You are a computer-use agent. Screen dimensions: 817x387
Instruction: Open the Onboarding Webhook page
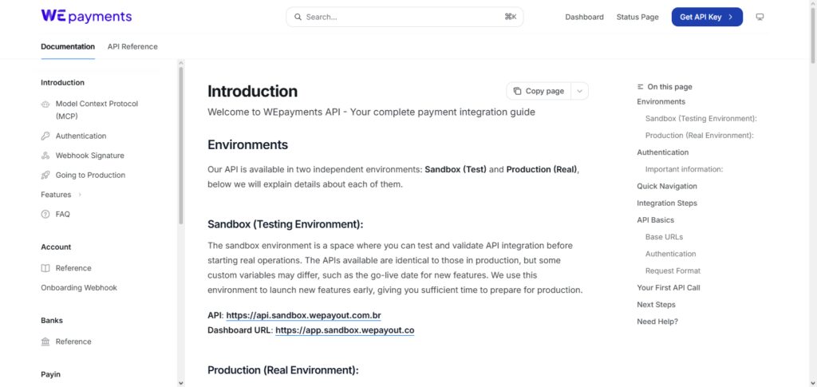click(79, 287)
